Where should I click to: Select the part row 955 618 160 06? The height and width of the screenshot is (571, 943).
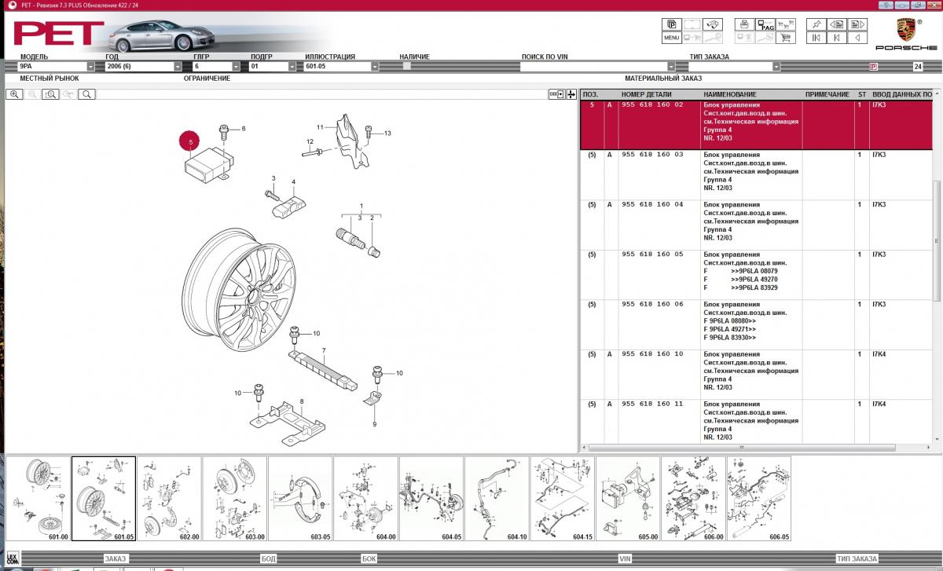(652, 305)
